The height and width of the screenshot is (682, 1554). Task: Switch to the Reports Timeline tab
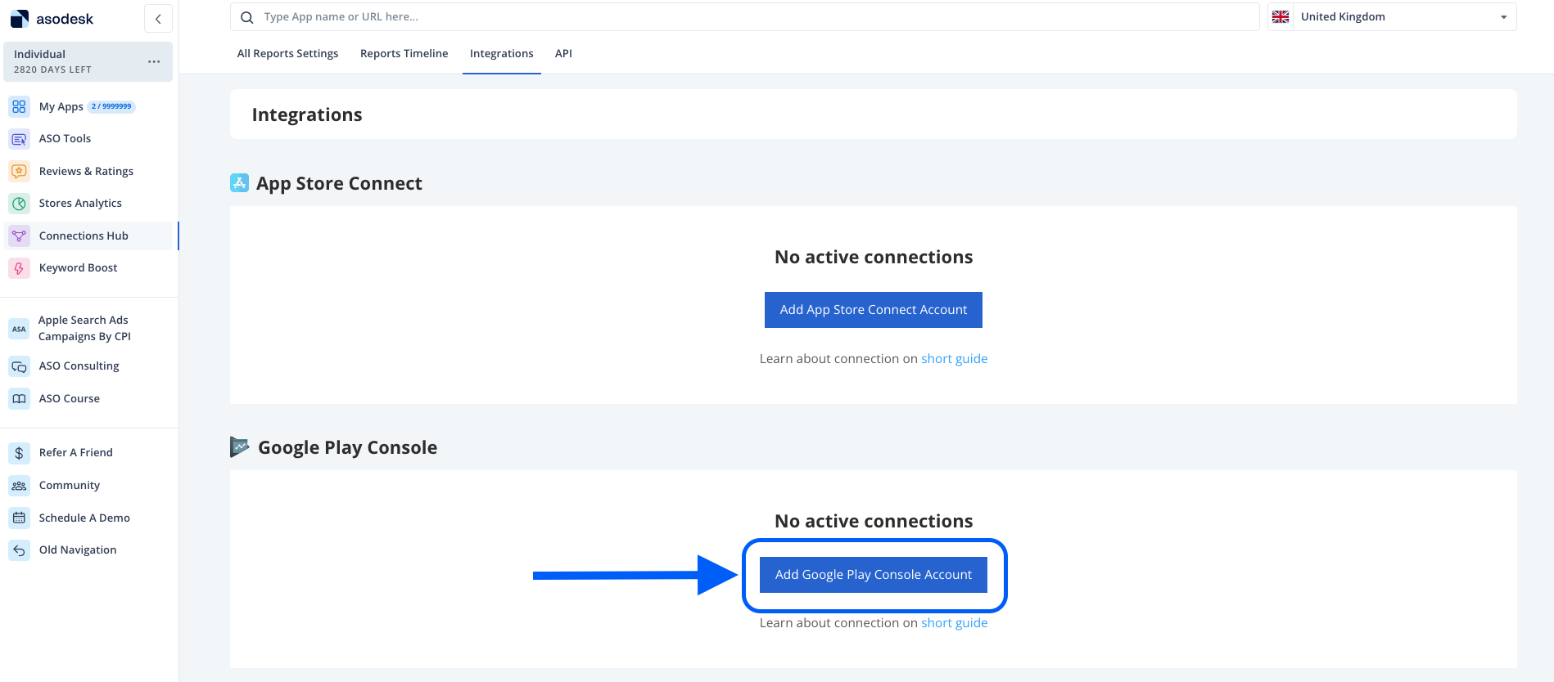404,53
